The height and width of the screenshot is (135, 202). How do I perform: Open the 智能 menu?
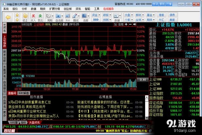coord(88,9)
